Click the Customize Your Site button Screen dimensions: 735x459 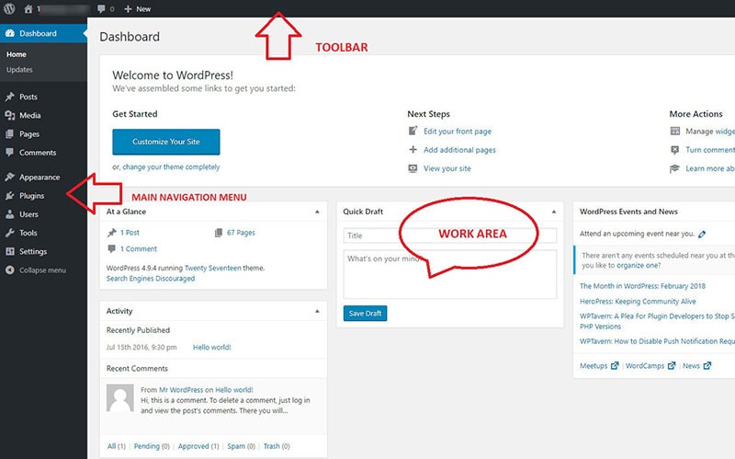coord(166,142)
